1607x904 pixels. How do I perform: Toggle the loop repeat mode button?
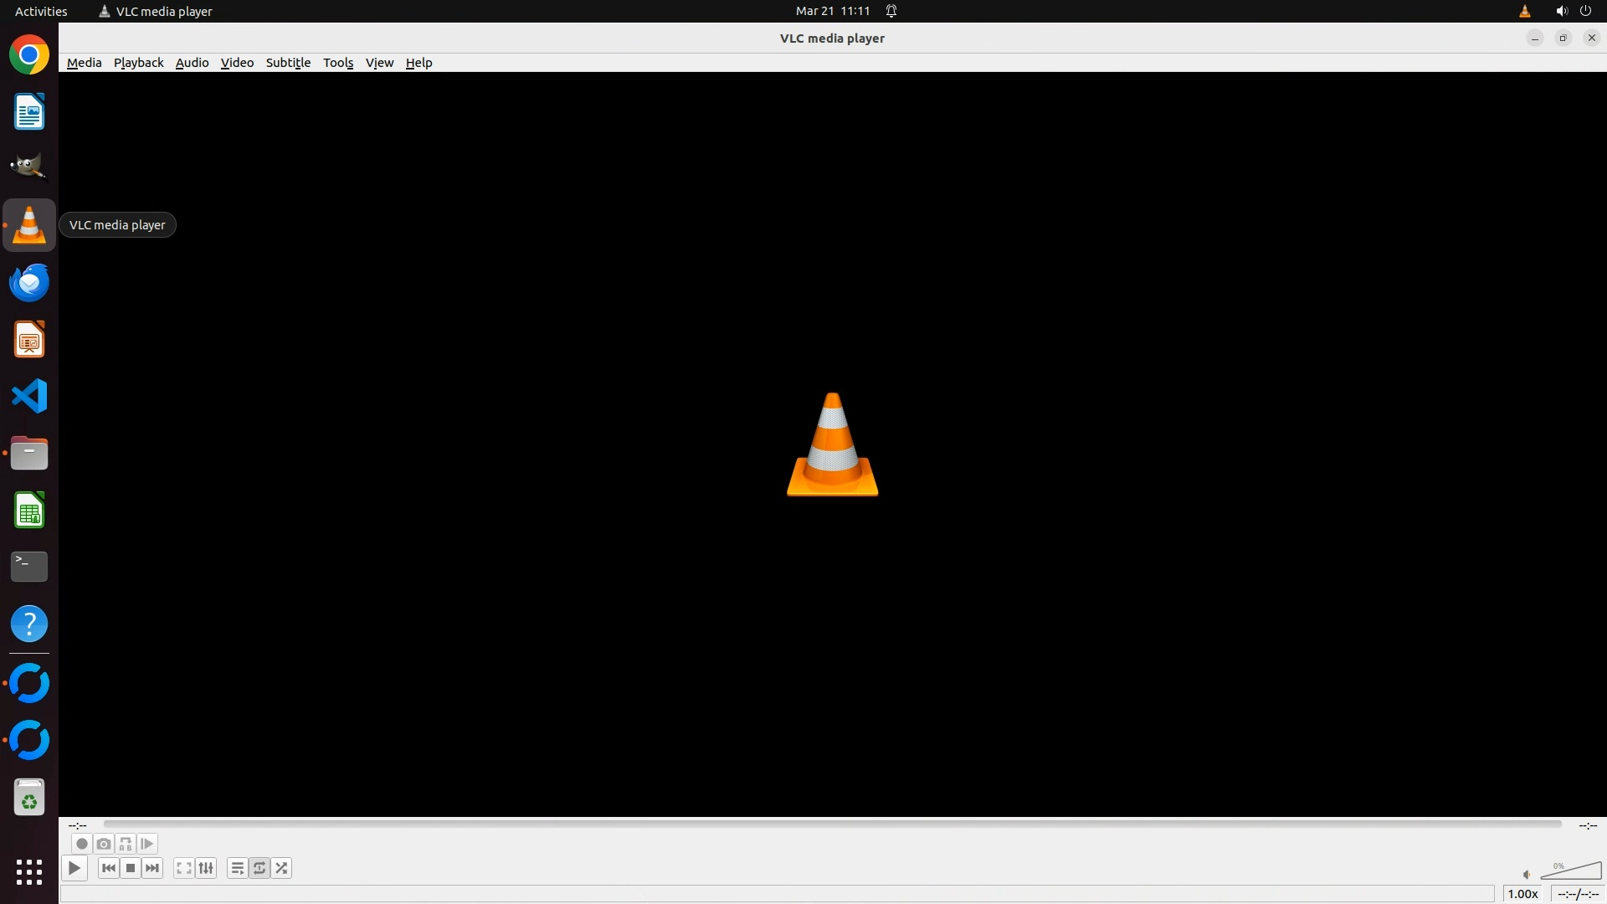(x=259, y=868)
